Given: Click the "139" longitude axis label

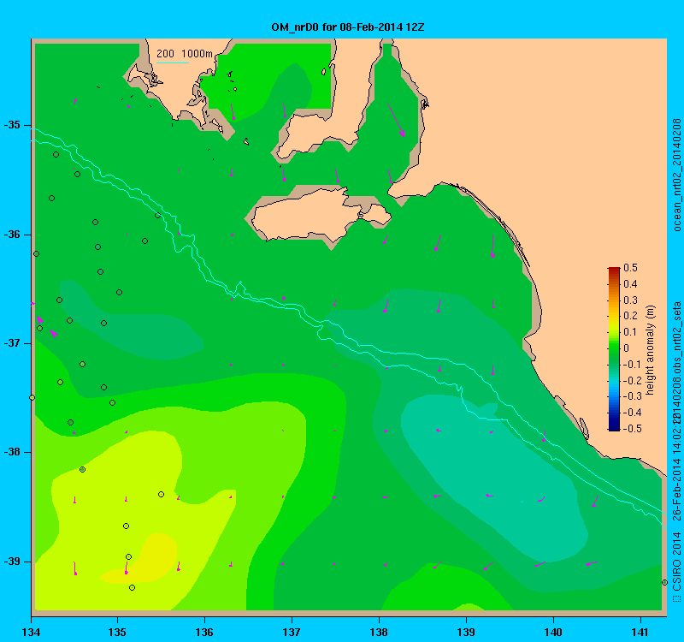Looking at the screenshot, I should 466,632.
